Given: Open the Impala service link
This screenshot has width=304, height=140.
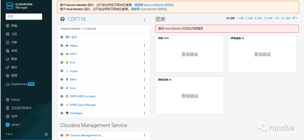Looking at the screenshot, I should click(74, 71).
